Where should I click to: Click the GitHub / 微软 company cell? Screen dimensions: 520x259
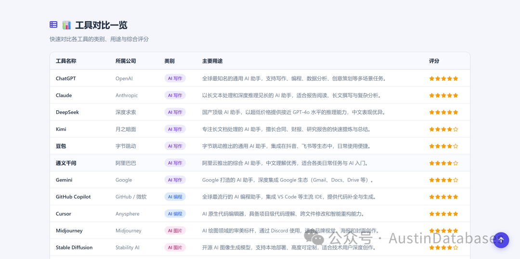point(131,196)
